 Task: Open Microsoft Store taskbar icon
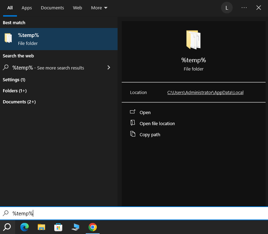(58, 227)
